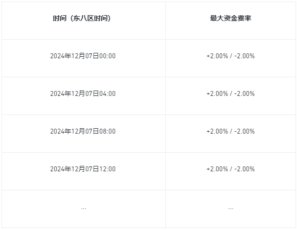Select the 00:00 time value

tap(108, 56)
